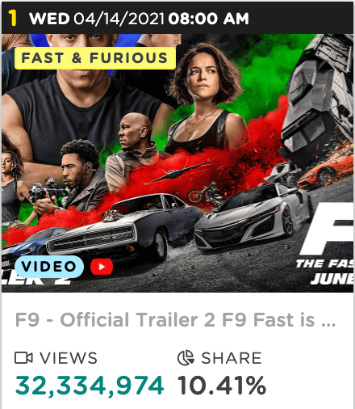Select the yellow rank number 1
The width and height of the screenshot is (355, 409).
[x=12, y=19]
